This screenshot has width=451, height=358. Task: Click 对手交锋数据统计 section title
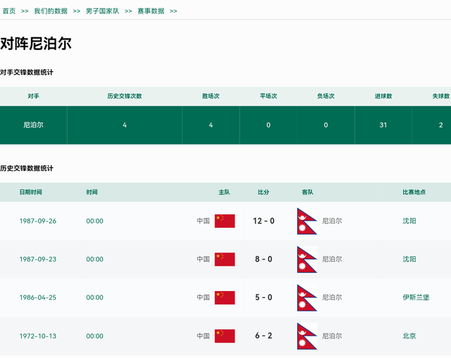click(x=27, y=72)
